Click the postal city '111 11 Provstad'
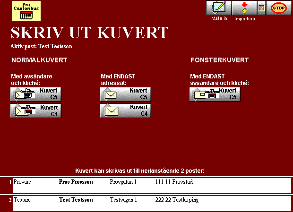This screenshot has height=212, width=293. pos(174,181)
